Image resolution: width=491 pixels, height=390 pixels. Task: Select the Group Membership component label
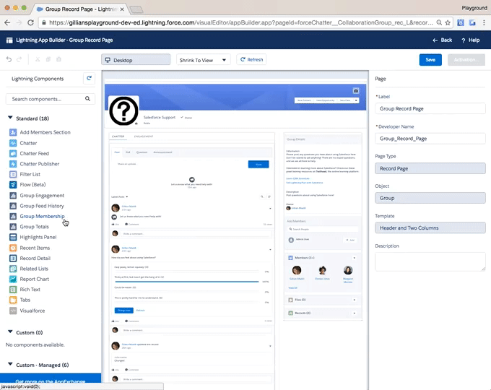tap(43, 216)
